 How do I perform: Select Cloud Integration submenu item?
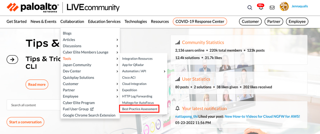[134, 84]
